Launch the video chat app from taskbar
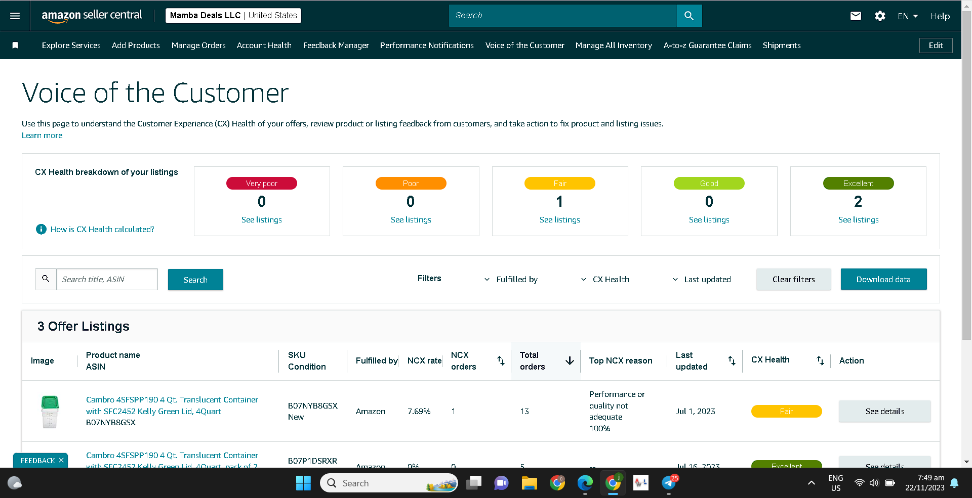This screenshot has width=972, height=498. pyautogui.click(x=501, y=483)
